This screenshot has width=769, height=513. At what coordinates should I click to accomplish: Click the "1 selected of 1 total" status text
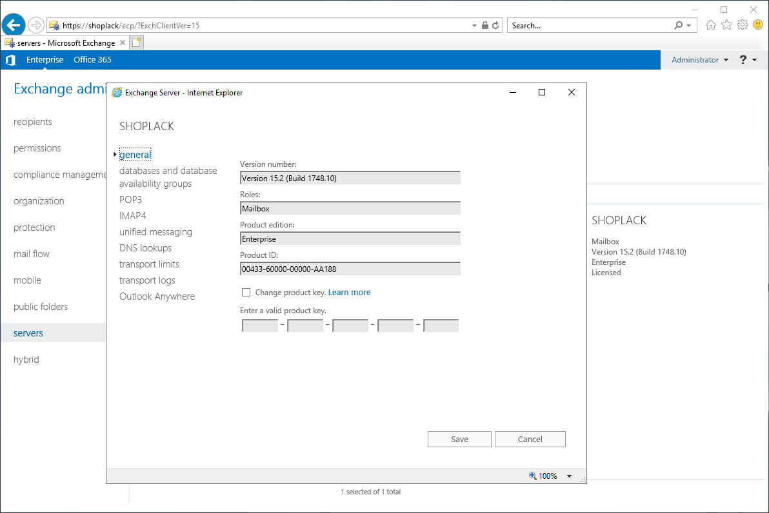coord(371,492)
